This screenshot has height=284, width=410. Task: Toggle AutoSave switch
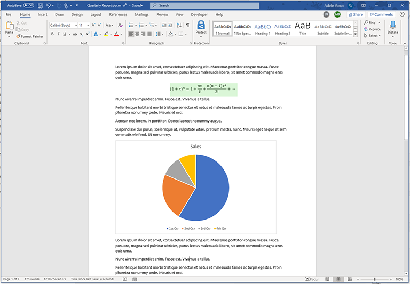click(x=28, y=5)
